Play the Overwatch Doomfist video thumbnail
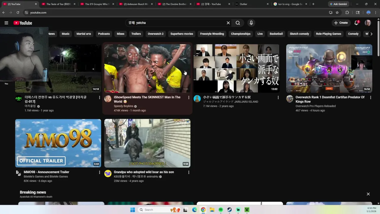 329,68
